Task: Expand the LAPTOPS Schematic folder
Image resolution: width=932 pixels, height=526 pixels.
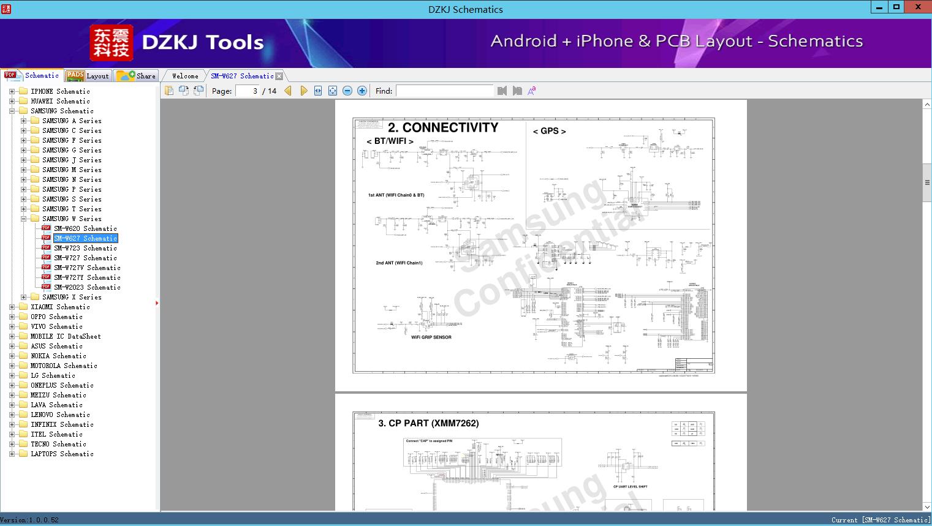Action: click(12, 454)
